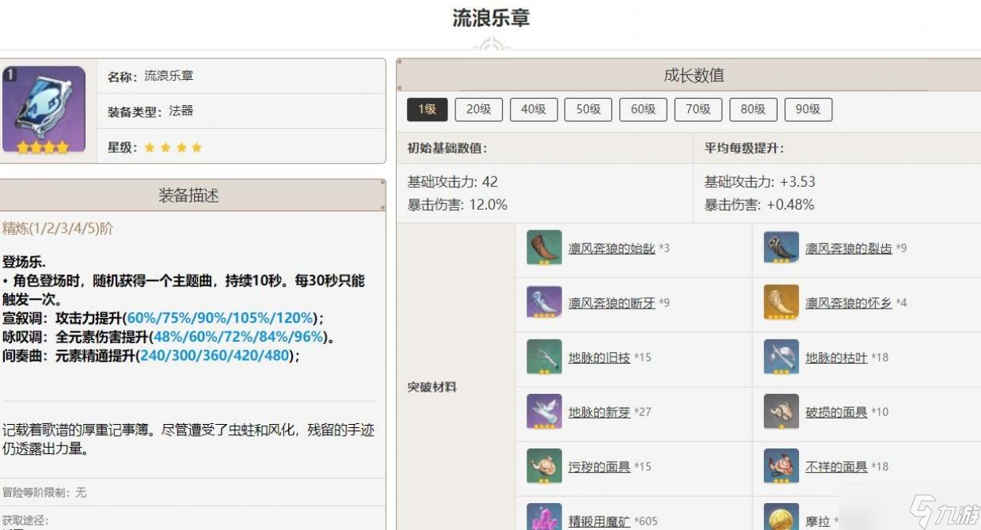Switch to the 20级 level tab
The image size is (981, 530).
[x=479, y=109]
